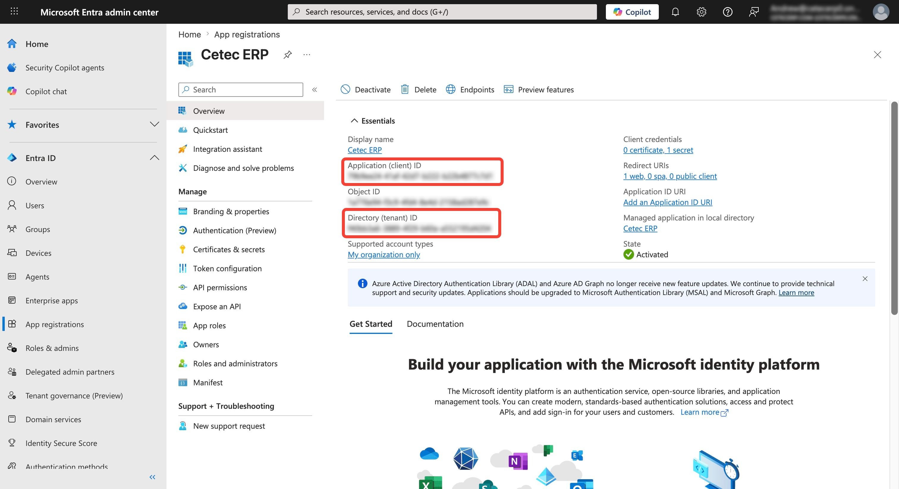The width and height of the screenshot is (899, 489).
Task: Click the App registrations breadcrumb
Action: click(x=247, y=34)
